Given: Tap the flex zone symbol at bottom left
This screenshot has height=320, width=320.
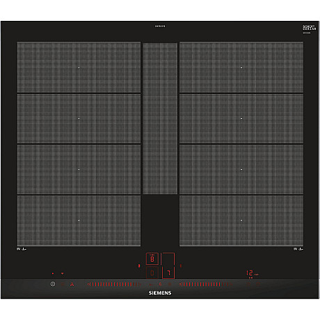Looking at the screenshot, I should point(22,249).
